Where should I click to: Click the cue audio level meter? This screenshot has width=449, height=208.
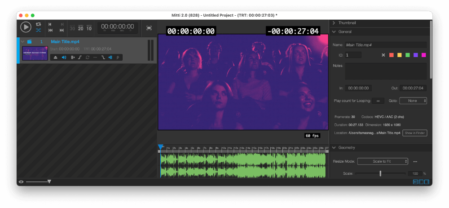150,50
